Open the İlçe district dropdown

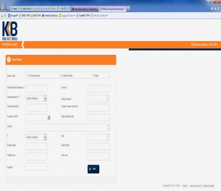pyautogui.click(x=99, y=137)
